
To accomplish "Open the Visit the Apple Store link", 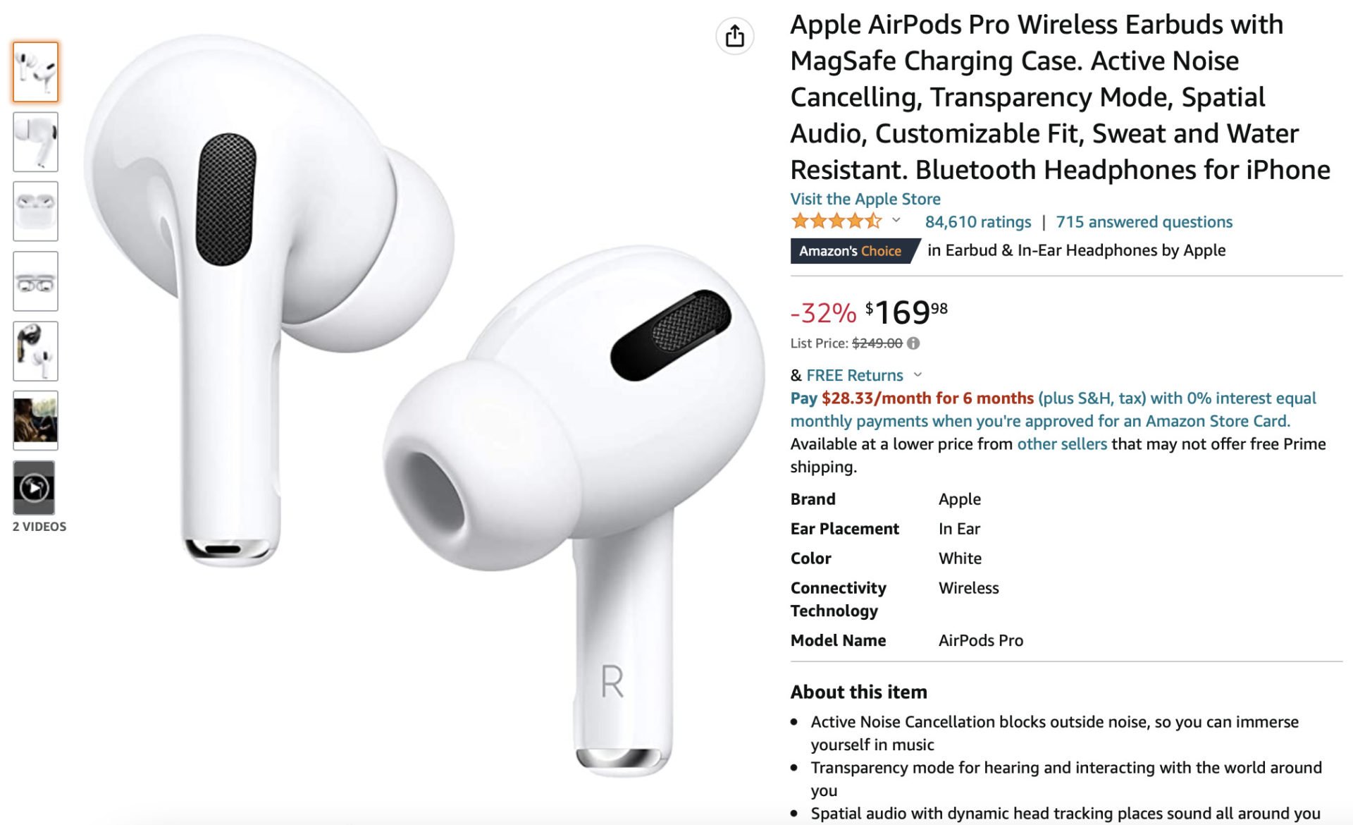I will (865, 199).
